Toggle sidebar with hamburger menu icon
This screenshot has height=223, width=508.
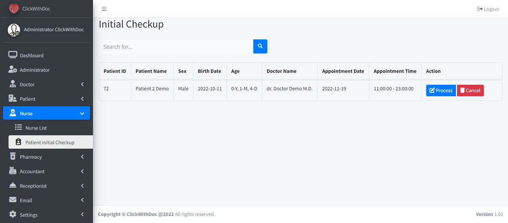point(104,9)
